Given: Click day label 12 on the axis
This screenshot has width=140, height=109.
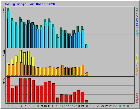Looking at the screenshot, I should pyautogui.click(x=53, y=106).
